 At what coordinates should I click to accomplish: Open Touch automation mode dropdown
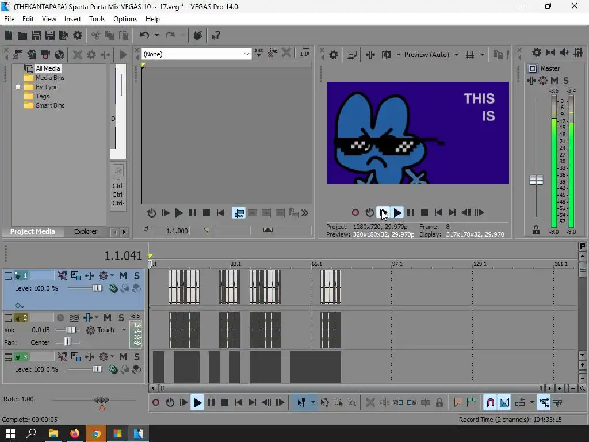coord(124,330)
